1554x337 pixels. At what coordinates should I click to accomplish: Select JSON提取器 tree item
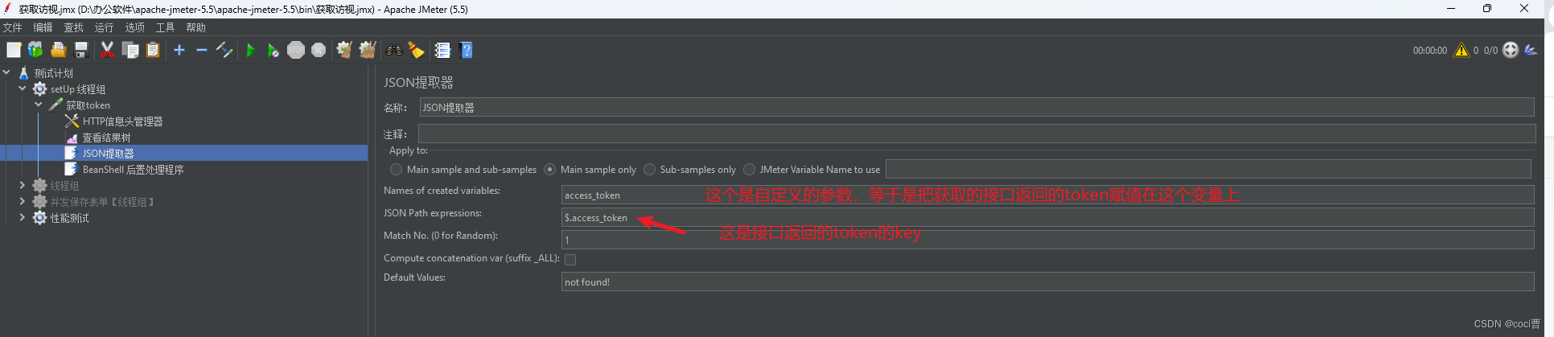(x=108, y=154)
